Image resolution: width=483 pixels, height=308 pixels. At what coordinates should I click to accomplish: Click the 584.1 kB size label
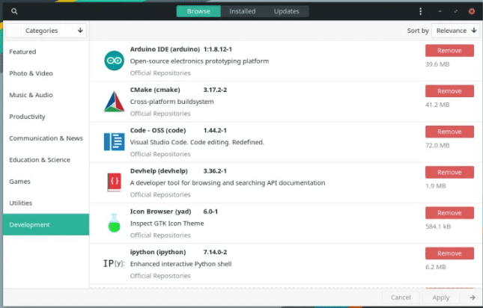point(438,227)
